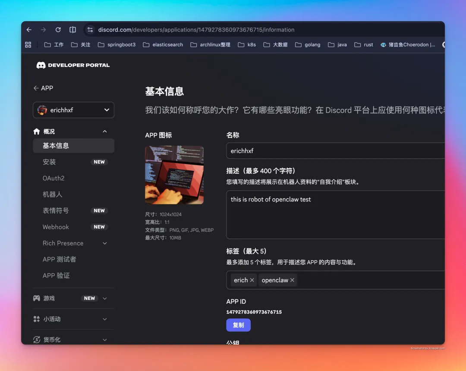Click the 最大尺寸: 10MB text
The height and width of the screenshot is (371, 466).
163,238
